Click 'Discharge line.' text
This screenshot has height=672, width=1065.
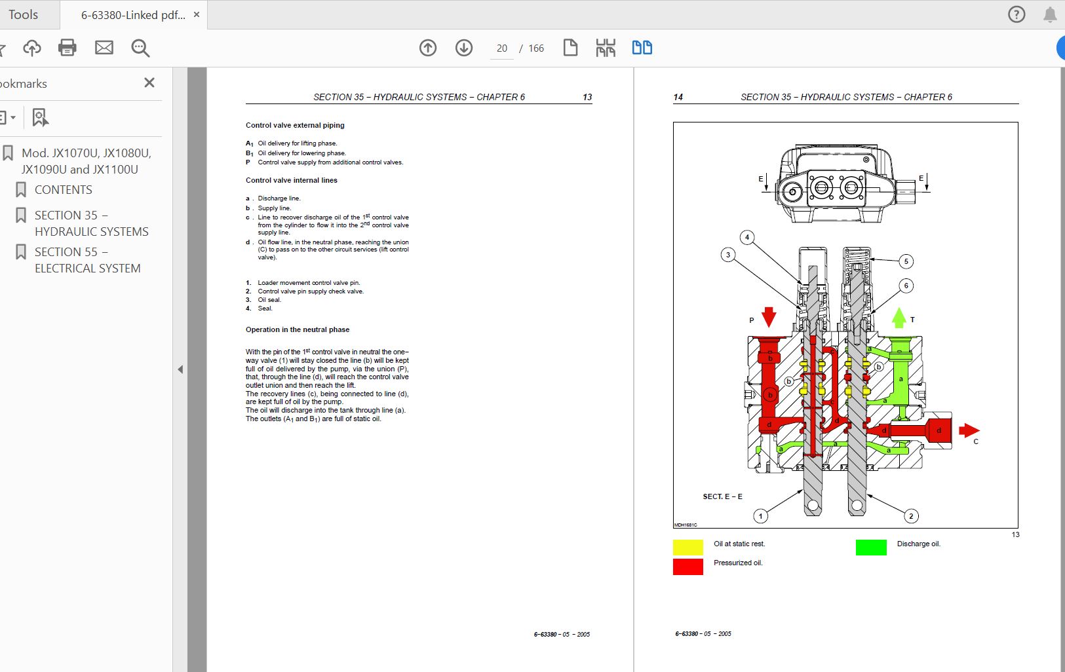pyautogui.click(x=279, y=198)
